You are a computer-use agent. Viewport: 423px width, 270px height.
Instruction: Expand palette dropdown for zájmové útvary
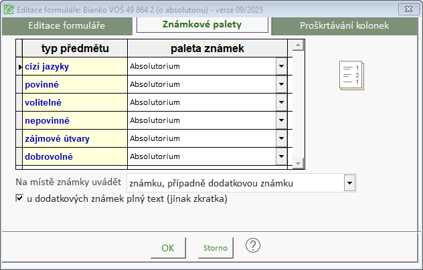click(x=281, y=138)
